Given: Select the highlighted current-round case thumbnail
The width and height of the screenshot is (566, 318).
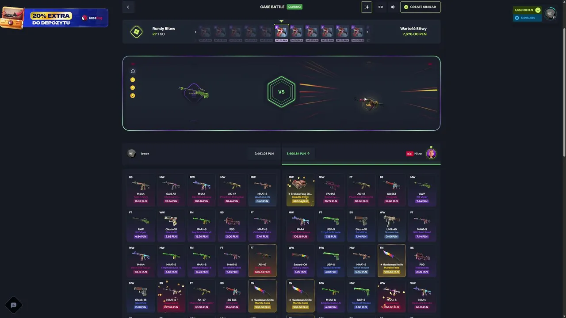Looking at the screenshot, I should pos(282,33).
